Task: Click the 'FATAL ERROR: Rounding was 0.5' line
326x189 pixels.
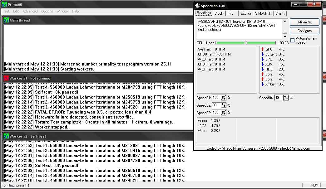Action: pos(77,112)
